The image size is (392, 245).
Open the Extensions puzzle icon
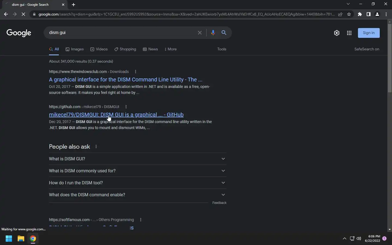click(360, 14)
